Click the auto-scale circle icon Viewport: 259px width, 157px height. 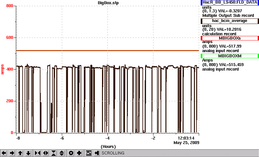[x=71, y=153]
